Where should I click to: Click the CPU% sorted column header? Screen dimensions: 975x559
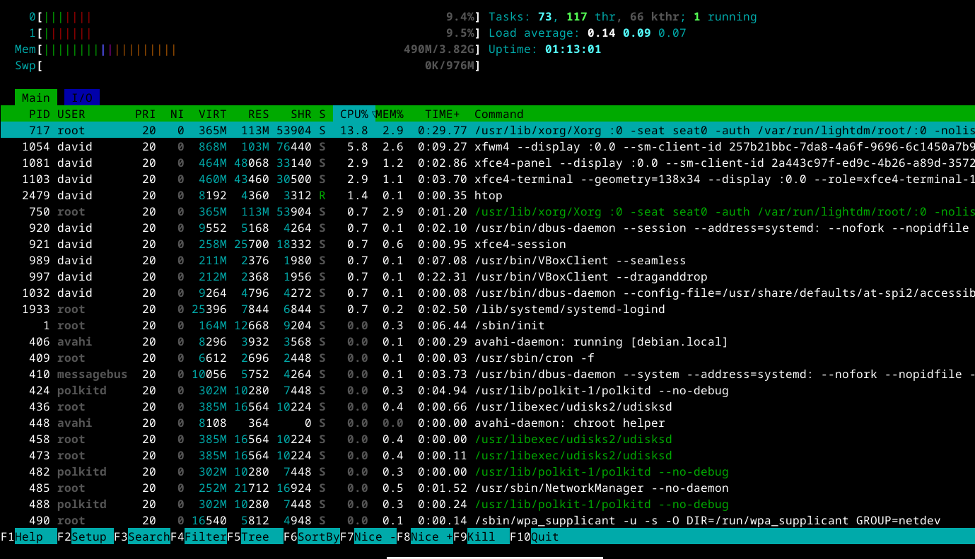354,114
